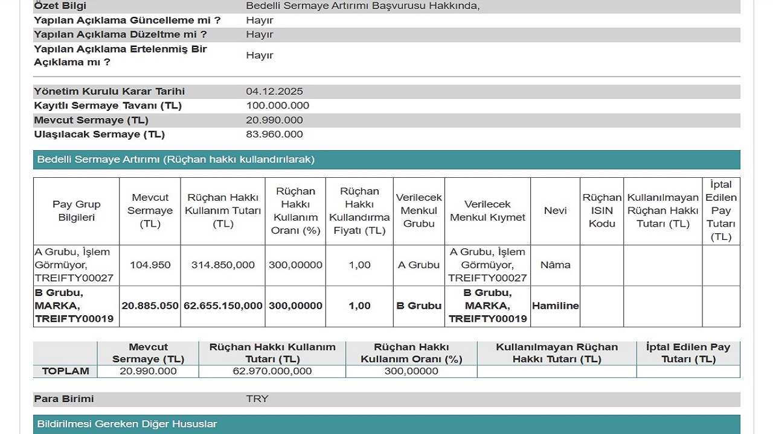Select the 83.960.000 Ulaşılacak Sermaye value

tap(274, 134)
